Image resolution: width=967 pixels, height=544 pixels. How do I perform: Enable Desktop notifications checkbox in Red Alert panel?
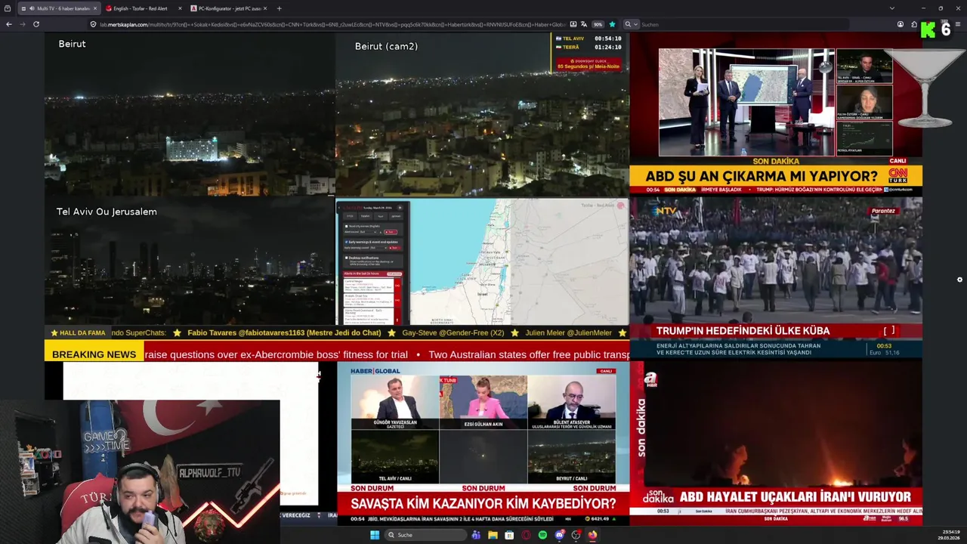tap(347, 258)
